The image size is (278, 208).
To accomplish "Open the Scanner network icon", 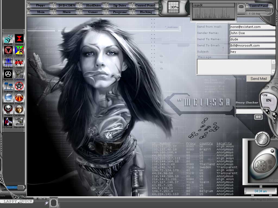I will click(8, 86).
